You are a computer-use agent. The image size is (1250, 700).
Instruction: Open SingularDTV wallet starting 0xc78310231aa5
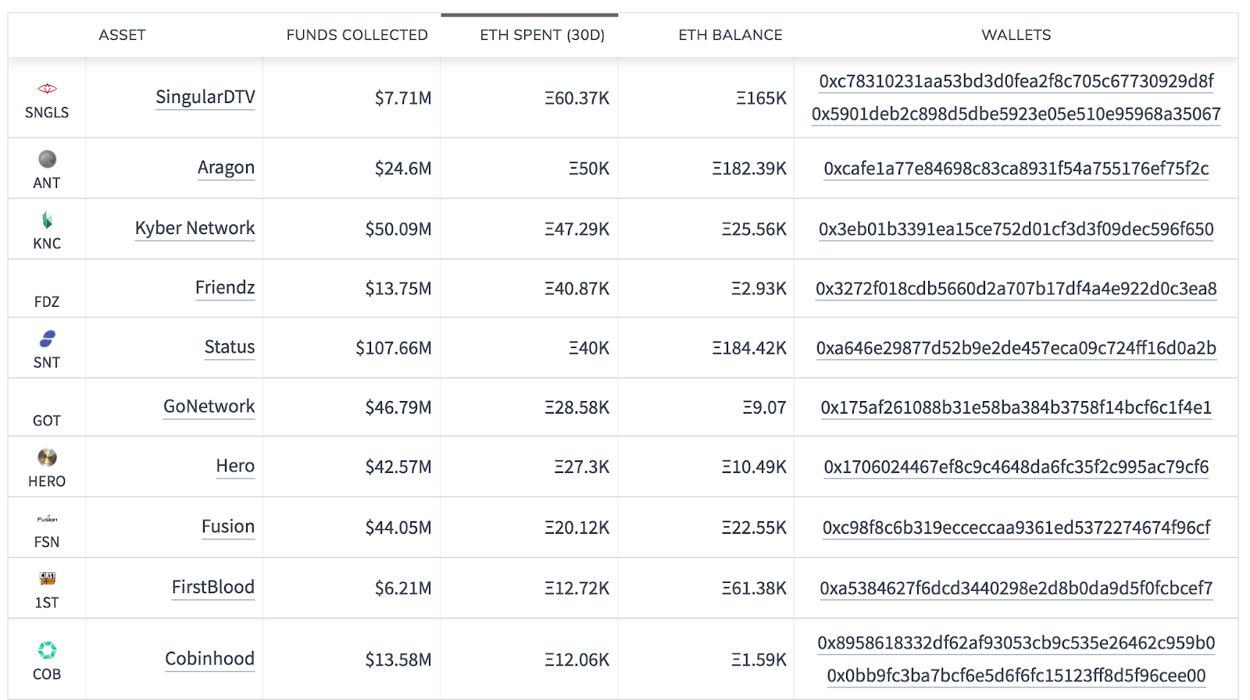(1016, 81)
